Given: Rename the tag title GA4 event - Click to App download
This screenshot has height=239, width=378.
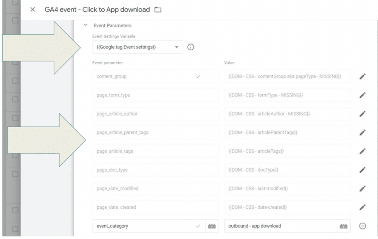Looking at the screenshot, I should 97,9.
